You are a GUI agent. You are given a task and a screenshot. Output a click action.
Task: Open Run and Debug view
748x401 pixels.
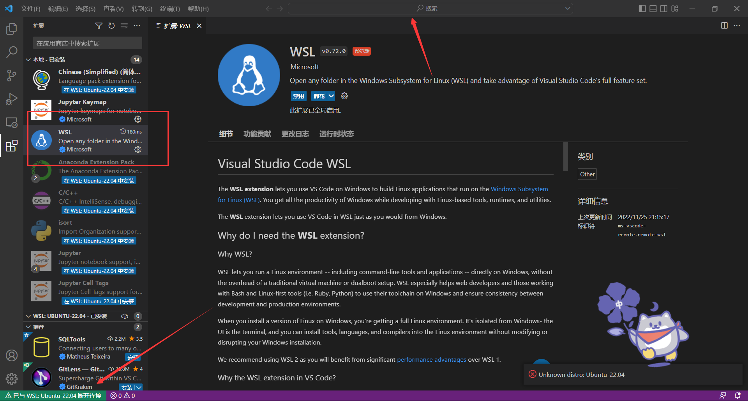click(12, 99)
